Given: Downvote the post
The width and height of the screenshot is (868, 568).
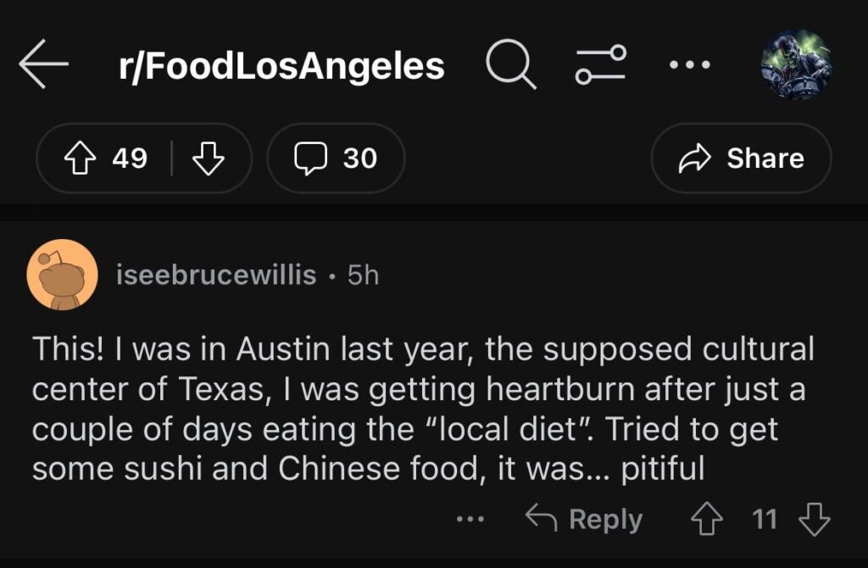Looking at the screenshot, I should pos(207,159).
